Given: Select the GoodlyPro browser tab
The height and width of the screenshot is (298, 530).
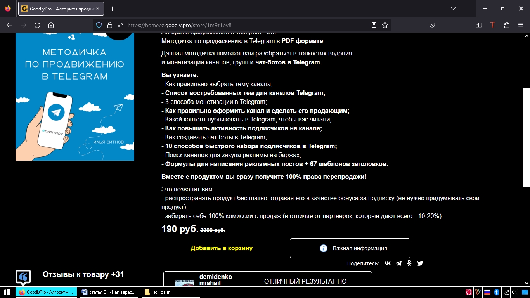Looking at the screenshot, I should pyautogui.click(x=61, y=9).
